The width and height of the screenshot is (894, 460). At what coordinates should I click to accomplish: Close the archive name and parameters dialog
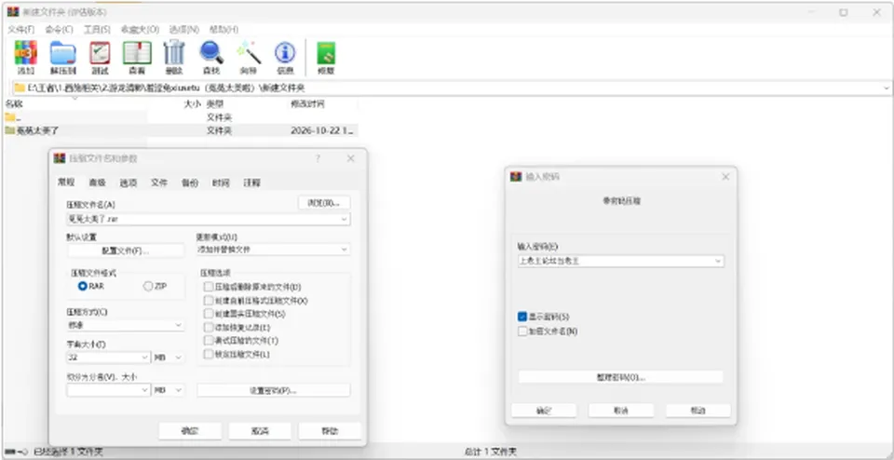[x=351, y=158]
